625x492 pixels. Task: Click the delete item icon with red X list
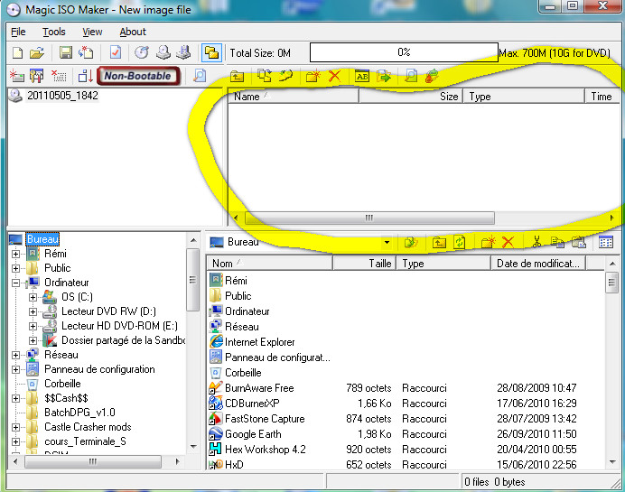point(59,75)
